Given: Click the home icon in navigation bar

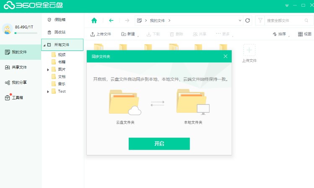Looking at the screenshot, I should tap(94, 20).
